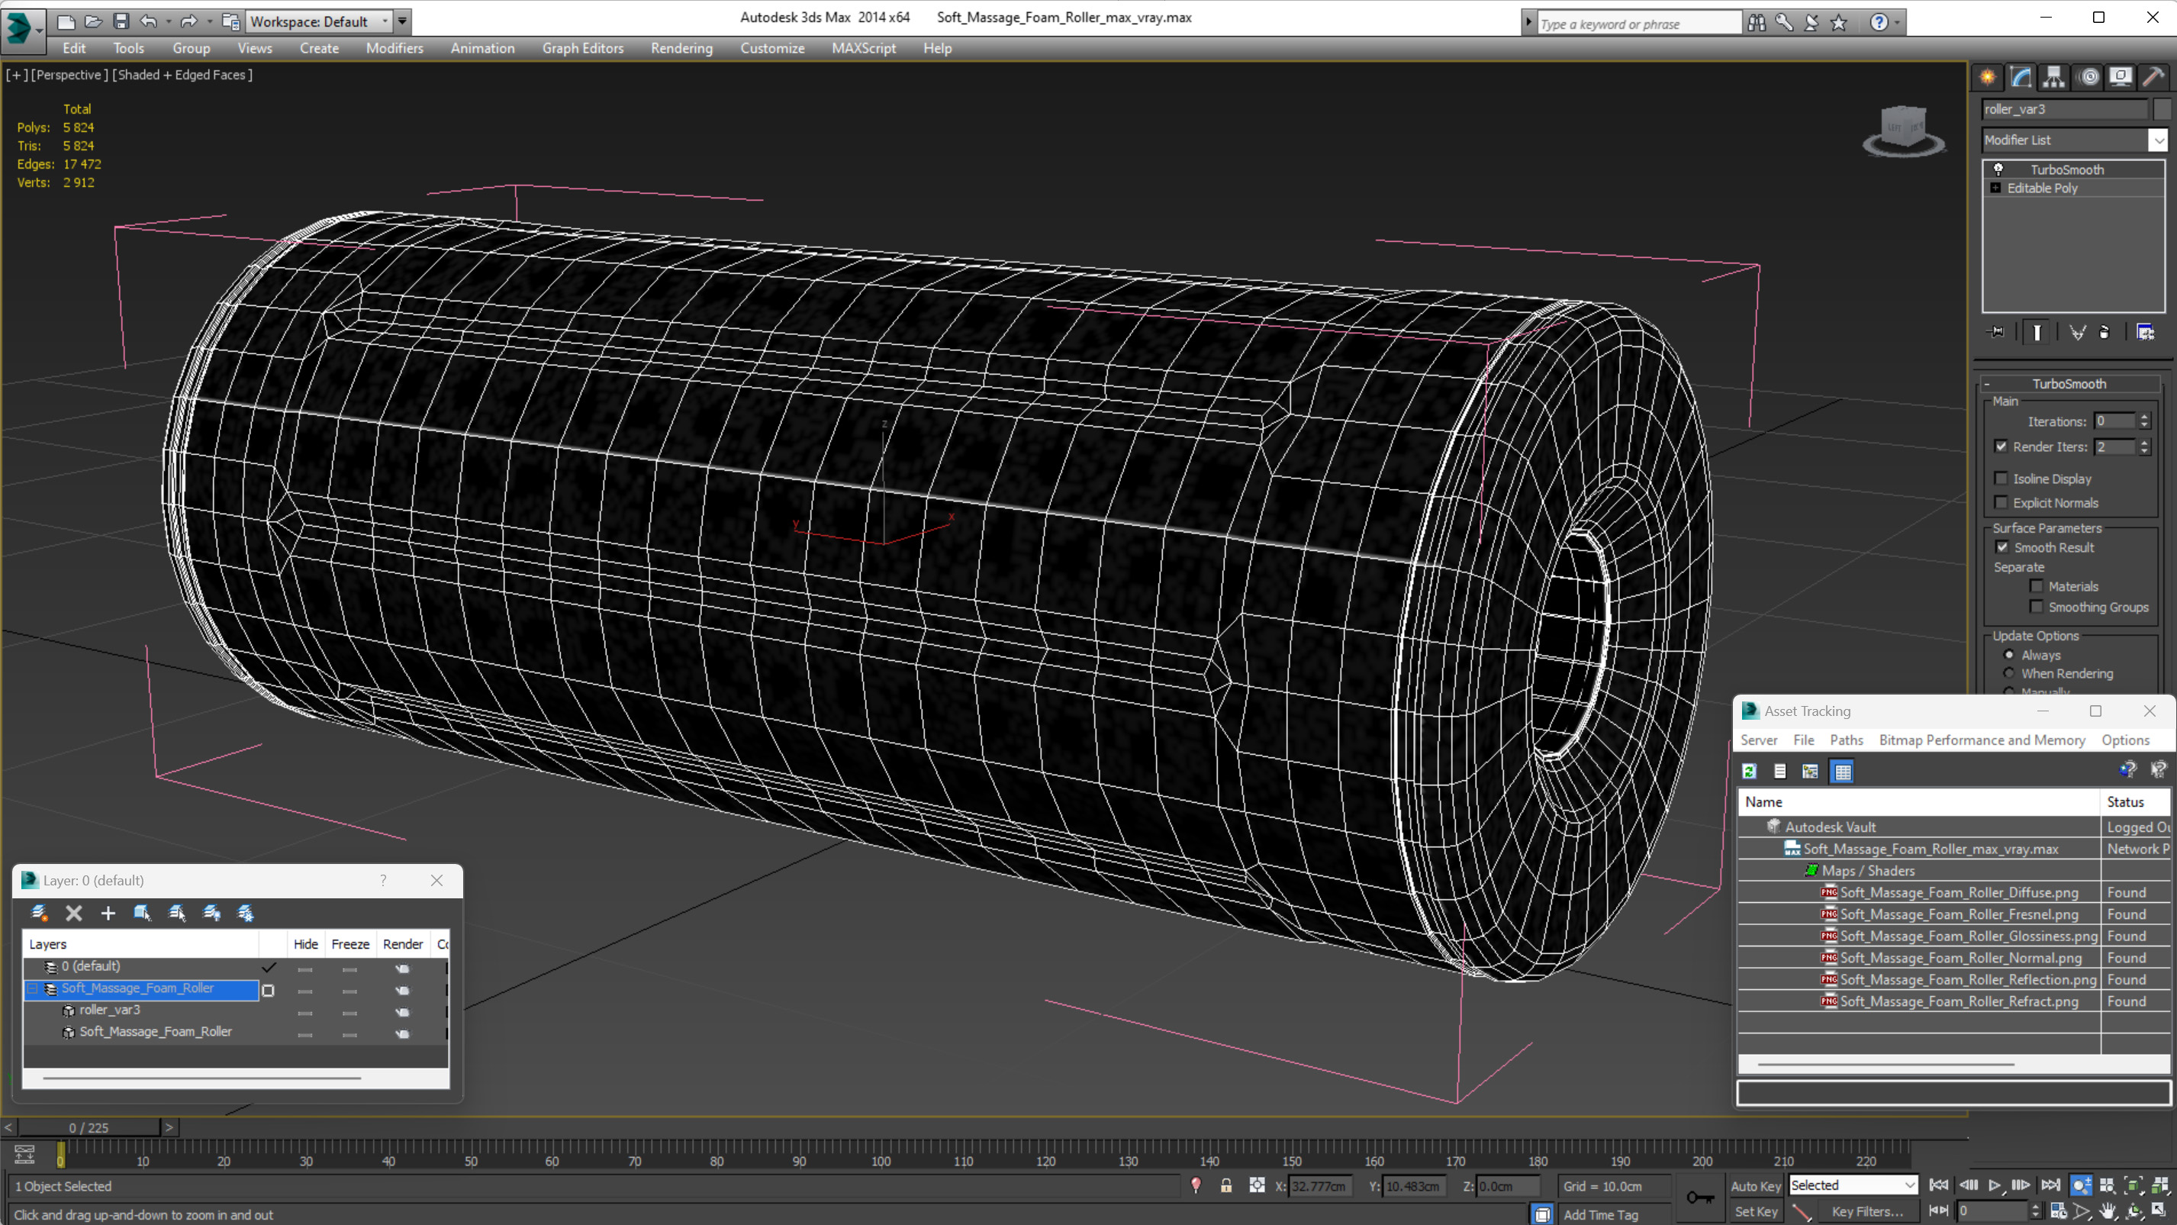Click the Play Animation button
2177x1225 pixels.
coord(1995,1185)
